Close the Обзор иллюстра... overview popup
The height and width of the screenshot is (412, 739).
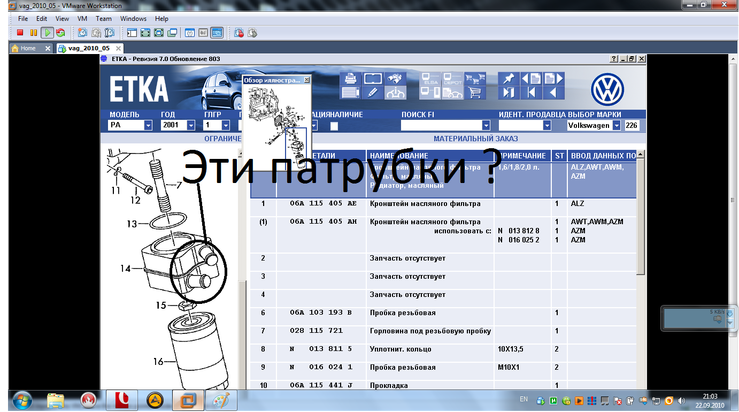click(x=306, y=80)
